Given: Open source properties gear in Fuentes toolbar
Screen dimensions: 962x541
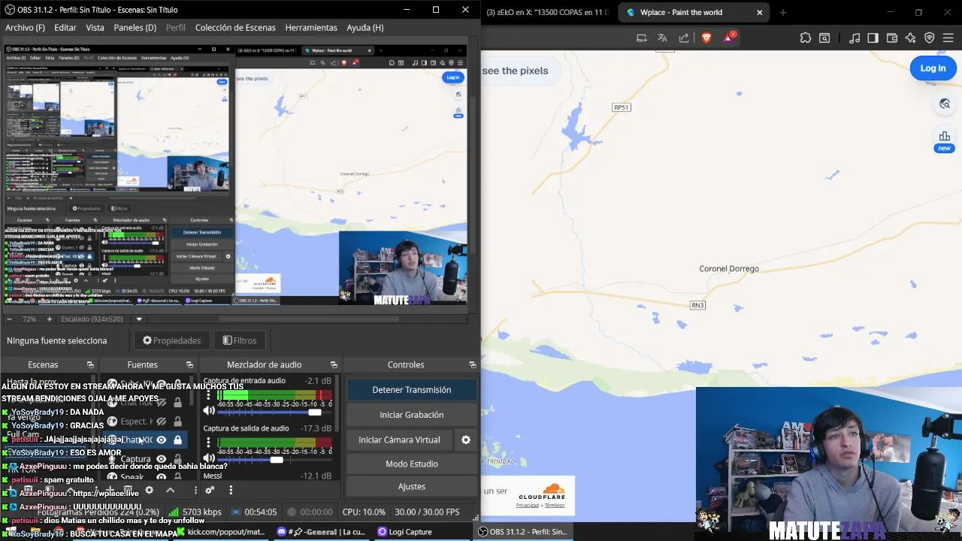Looking at the screenshot, I should coord(149,490).
